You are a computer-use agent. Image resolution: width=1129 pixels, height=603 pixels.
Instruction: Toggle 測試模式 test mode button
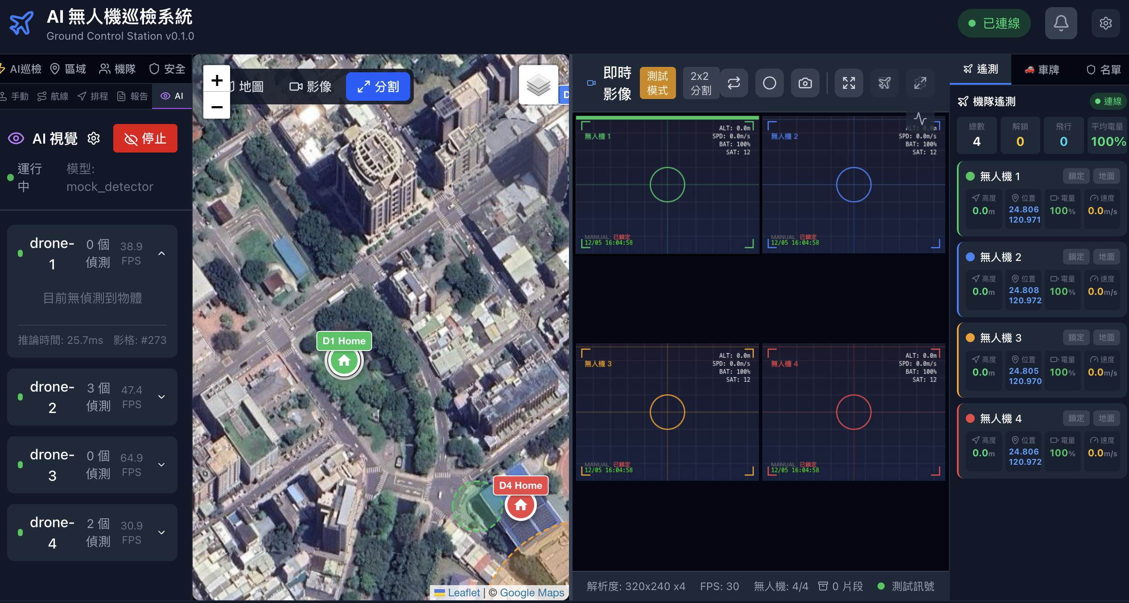click(x=657, y=83)
